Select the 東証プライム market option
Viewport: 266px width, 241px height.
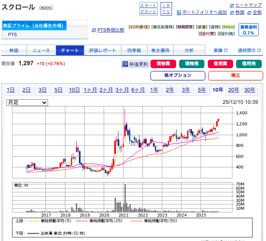pos(34,26)
